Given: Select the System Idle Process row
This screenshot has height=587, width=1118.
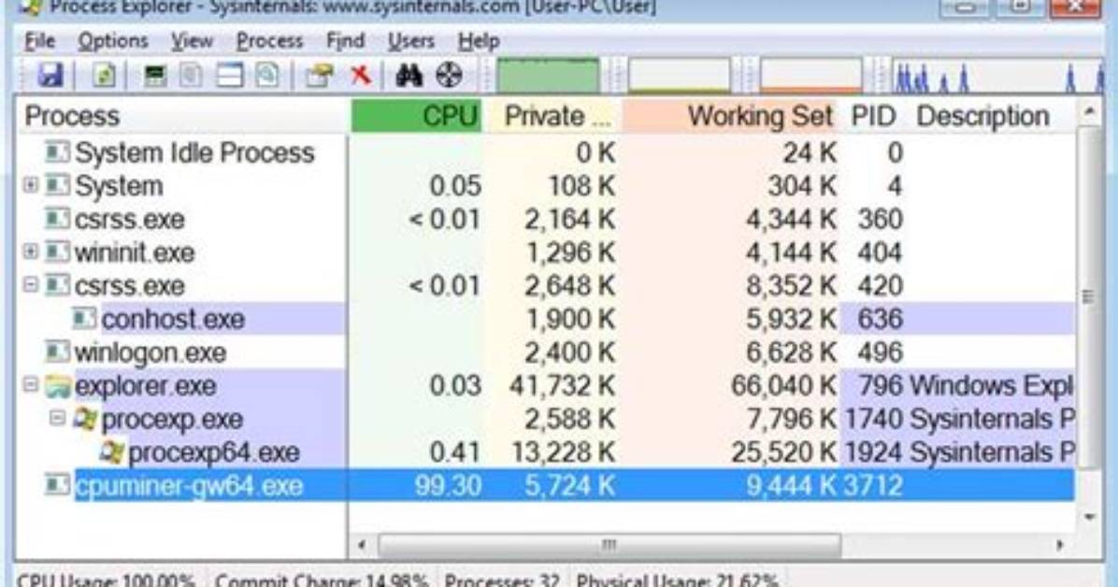Looking at the screenshot, I should (x=546, y=152).
